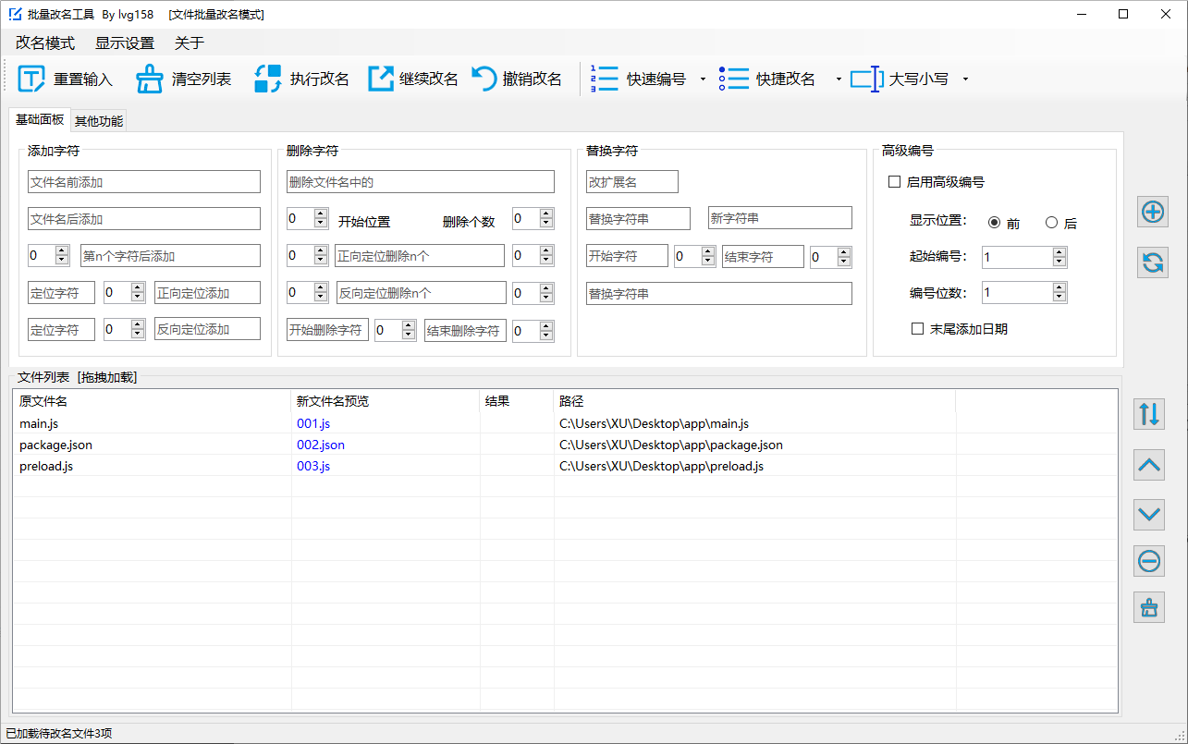This screenshot has height=744, width=1188.
Task: Remove selected file using minus circle icon
Action: click(x=1149, y=560)
